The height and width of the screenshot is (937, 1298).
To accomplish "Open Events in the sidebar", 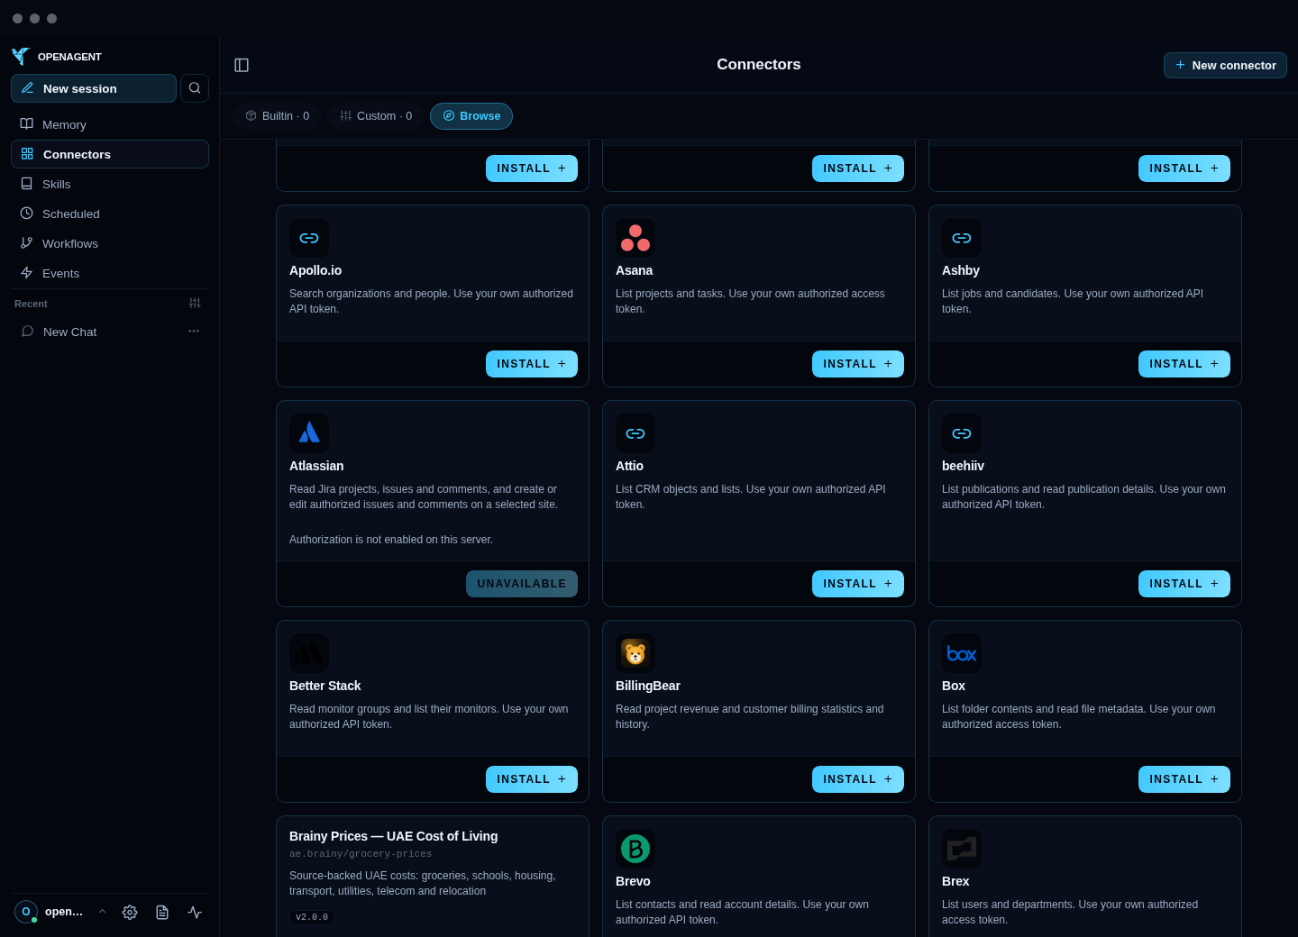I will pos(110,273).
